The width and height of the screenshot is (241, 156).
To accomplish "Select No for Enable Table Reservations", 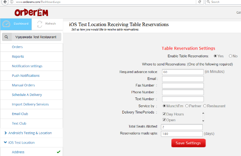I will 230,56.
